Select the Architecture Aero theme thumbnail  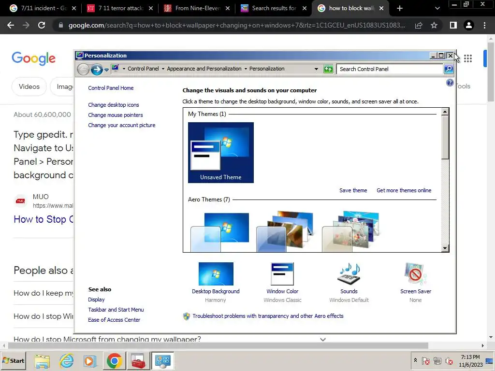[285, 231]
